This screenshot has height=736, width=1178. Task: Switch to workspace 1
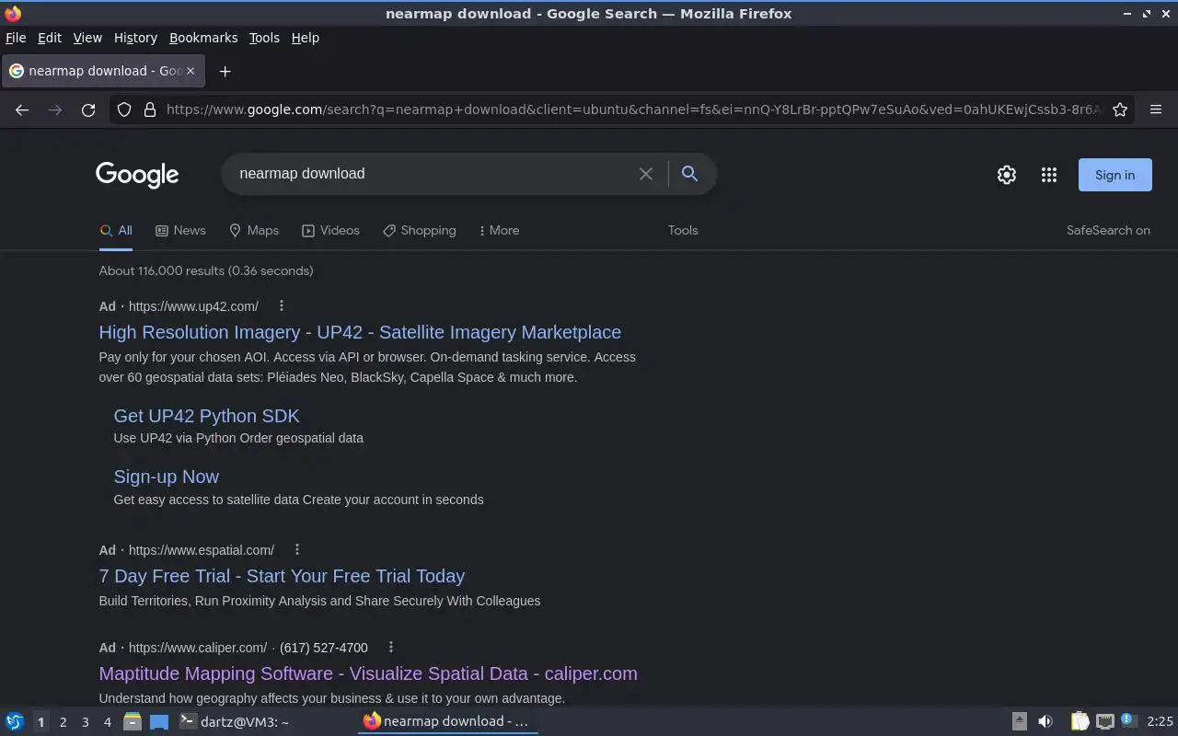click(40, 722)
